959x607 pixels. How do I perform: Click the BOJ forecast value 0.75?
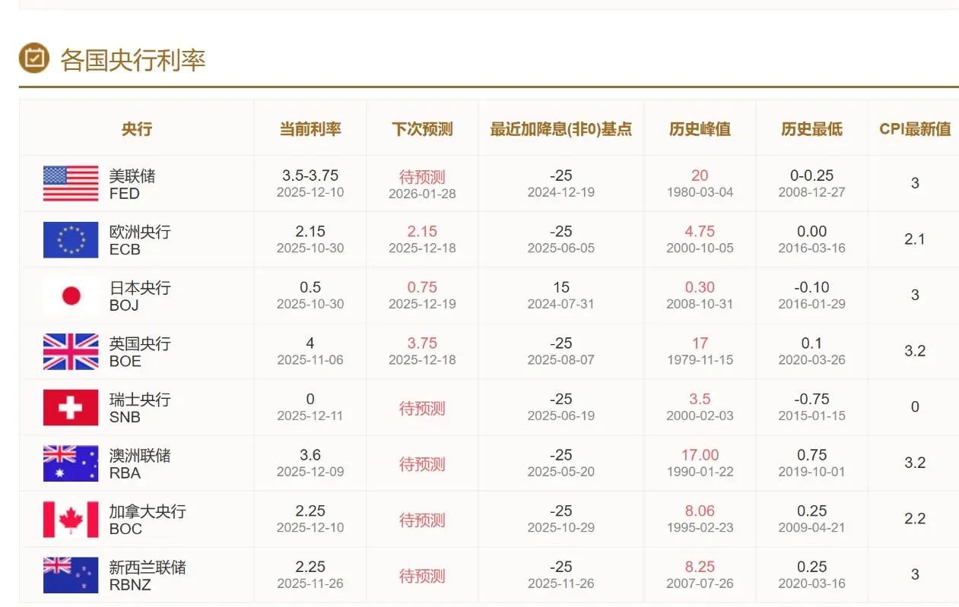click(422, 288)
